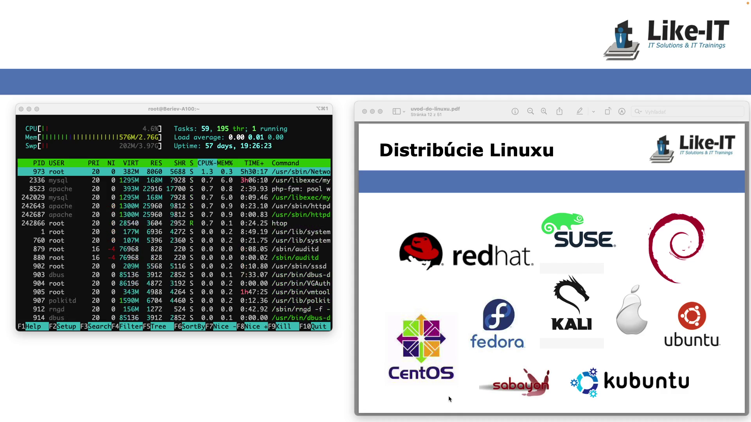Click Like-IT logo at top right
Image resolution: width=751 pixels, height=422 pixels.
point(667,40)
